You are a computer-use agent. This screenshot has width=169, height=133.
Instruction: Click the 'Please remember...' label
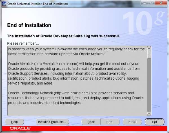tap(23, 44)
